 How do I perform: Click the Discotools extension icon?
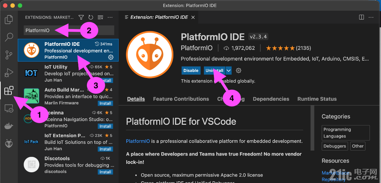click(x=31, y=165)
